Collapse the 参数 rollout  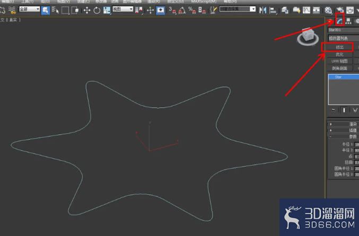pos(344,137)
